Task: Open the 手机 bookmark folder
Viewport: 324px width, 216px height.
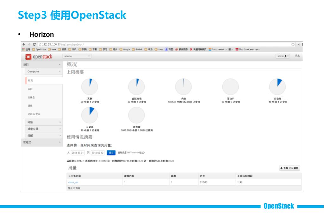Action: tap(72, 49)
